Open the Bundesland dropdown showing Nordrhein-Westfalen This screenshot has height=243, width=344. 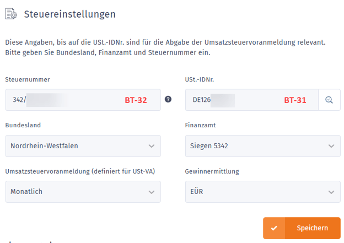click(83, 146)
